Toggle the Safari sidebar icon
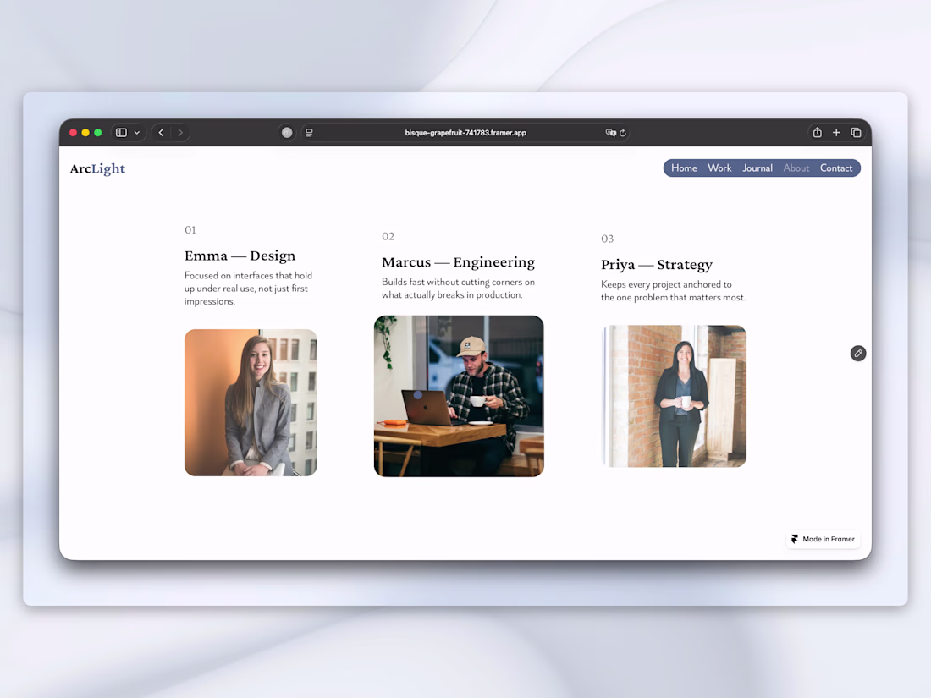This screenshot has height=698, width=931. pyautogui.click(x=121, y=132)
